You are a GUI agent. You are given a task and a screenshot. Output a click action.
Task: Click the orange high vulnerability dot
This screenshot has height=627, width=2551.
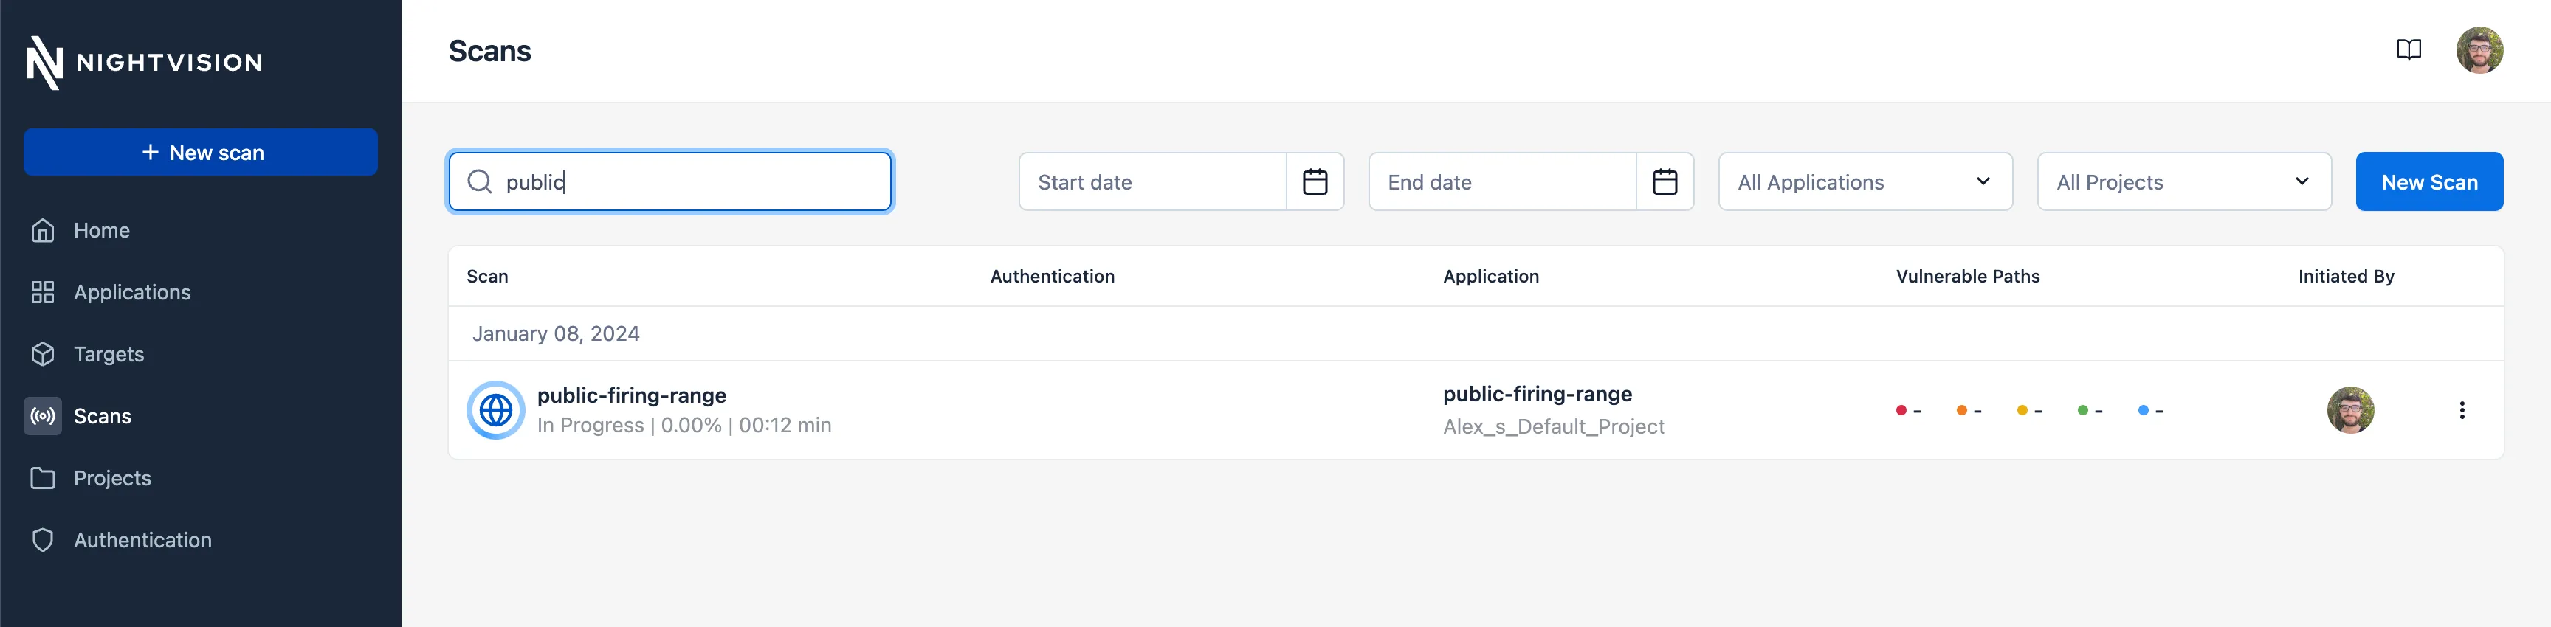pos(1960,410)
